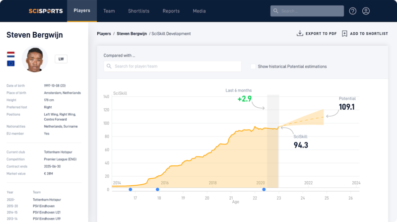The height and width of the screenshot is (222, 397).
Task: Click the Steven Bergwijn sidebar heading
Action: (35, 35)
